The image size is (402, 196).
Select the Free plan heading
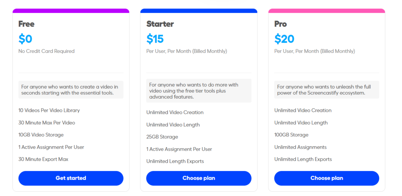pyautogui.click(x=26, y=24)
